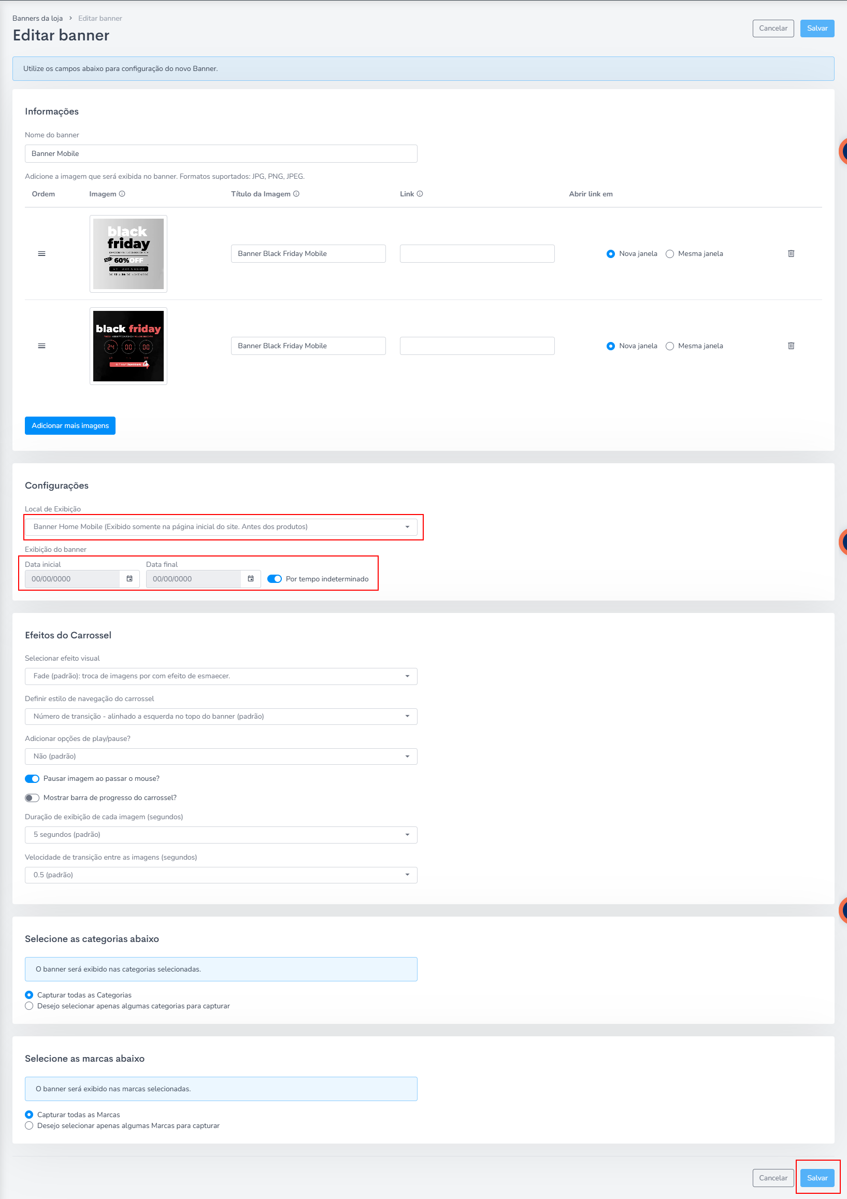The image size is (847, 1199).
Task: Delete the second banner image row
Action: click(x=791, y=346)
